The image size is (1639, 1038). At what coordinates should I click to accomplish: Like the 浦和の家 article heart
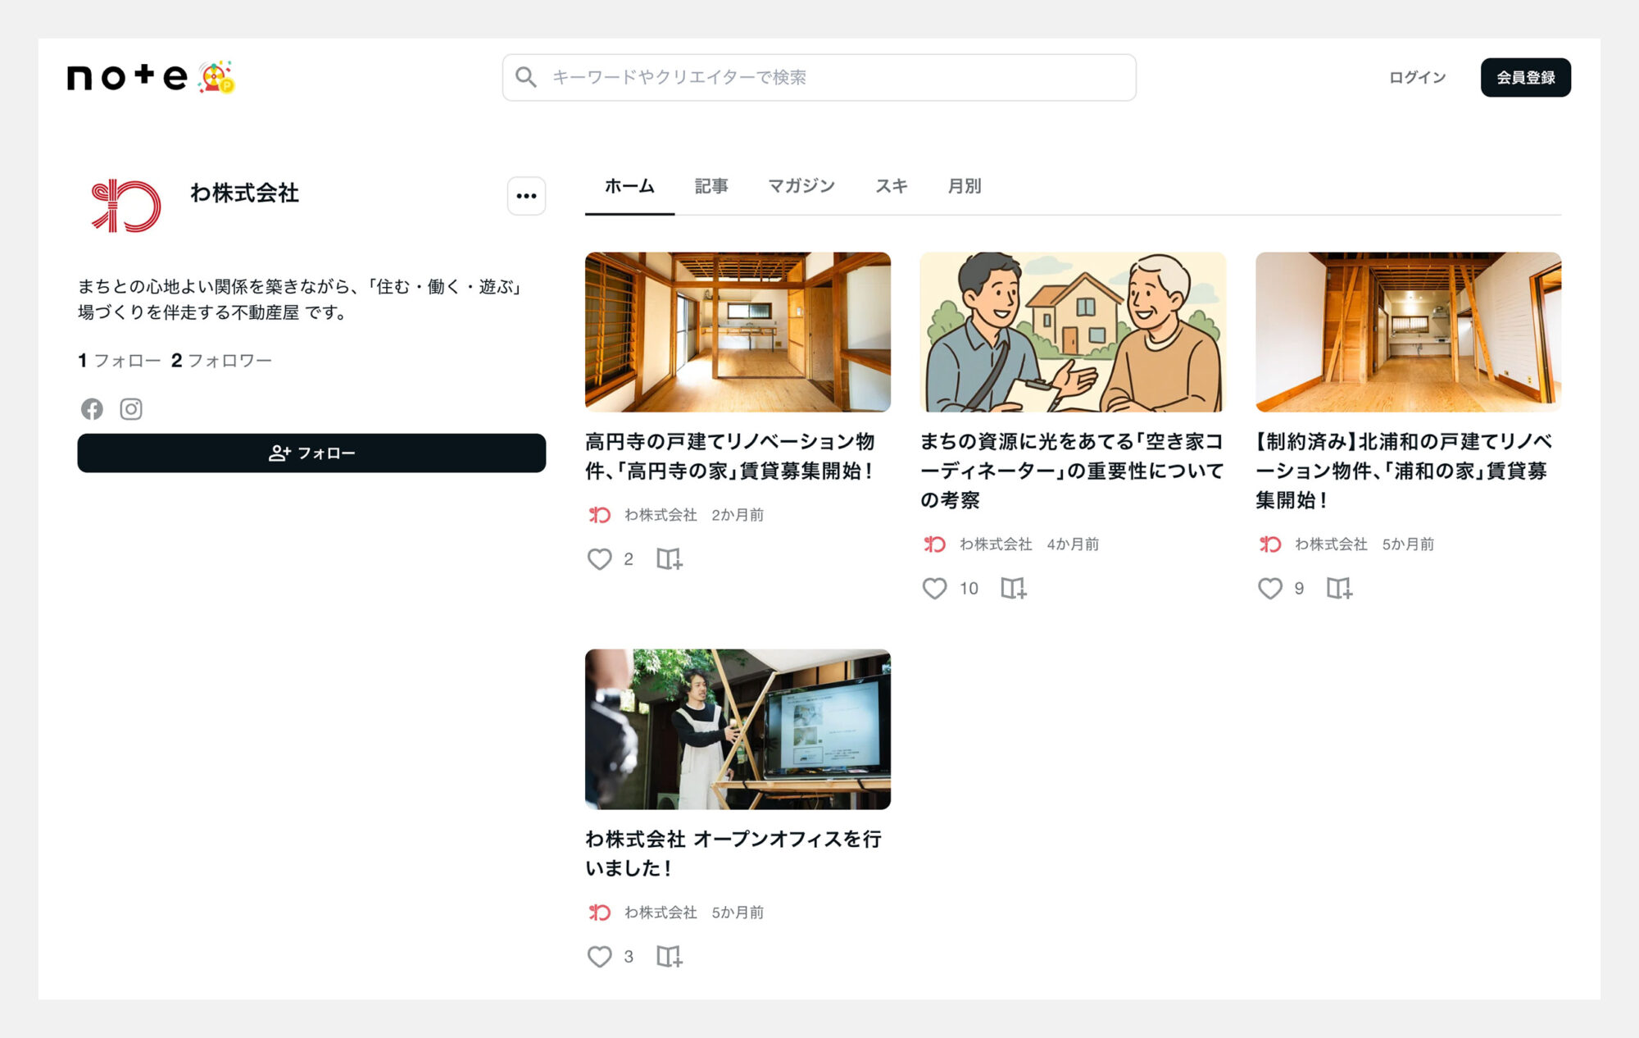click(x=1269, y=589)
